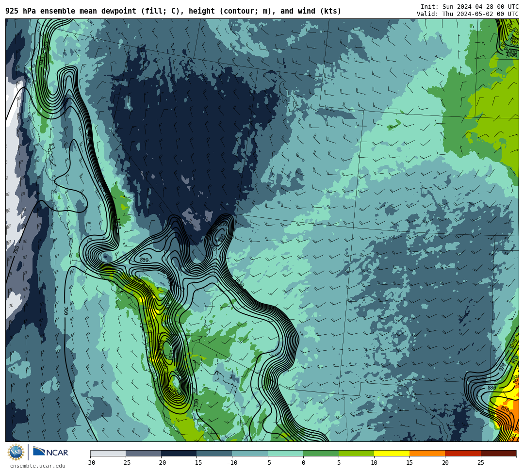Click the NSF globe logo
The width and height of the screenshot is (524, 472).
[x=16, y=453]
